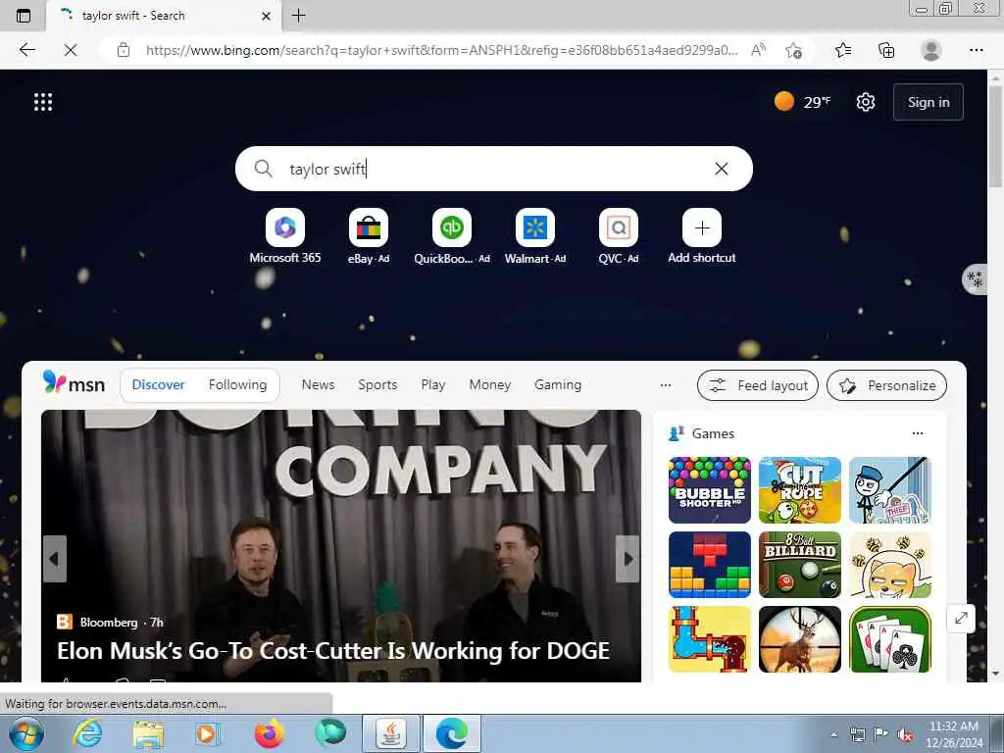Open the weather widget showing 29°F

(x=803, y=102)
